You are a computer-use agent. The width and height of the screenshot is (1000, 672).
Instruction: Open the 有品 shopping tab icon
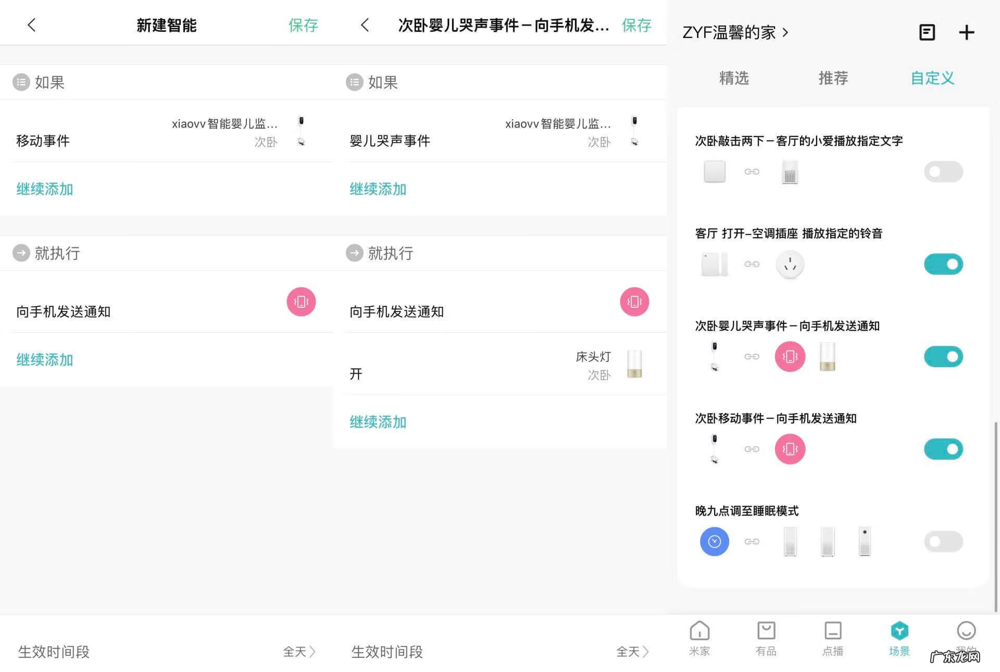tap(766, 637)
